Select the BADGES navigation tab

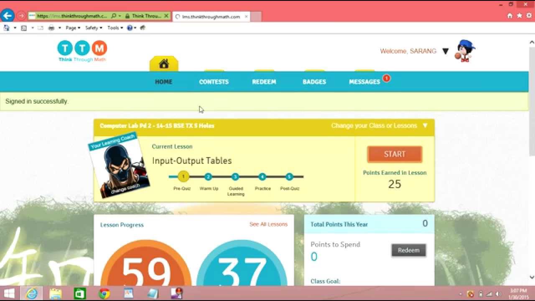[314, 82]
